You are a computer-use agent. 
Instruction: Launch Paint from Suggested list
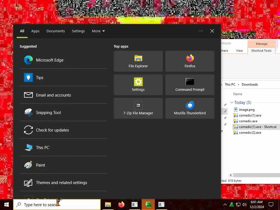tap(63, 165)
